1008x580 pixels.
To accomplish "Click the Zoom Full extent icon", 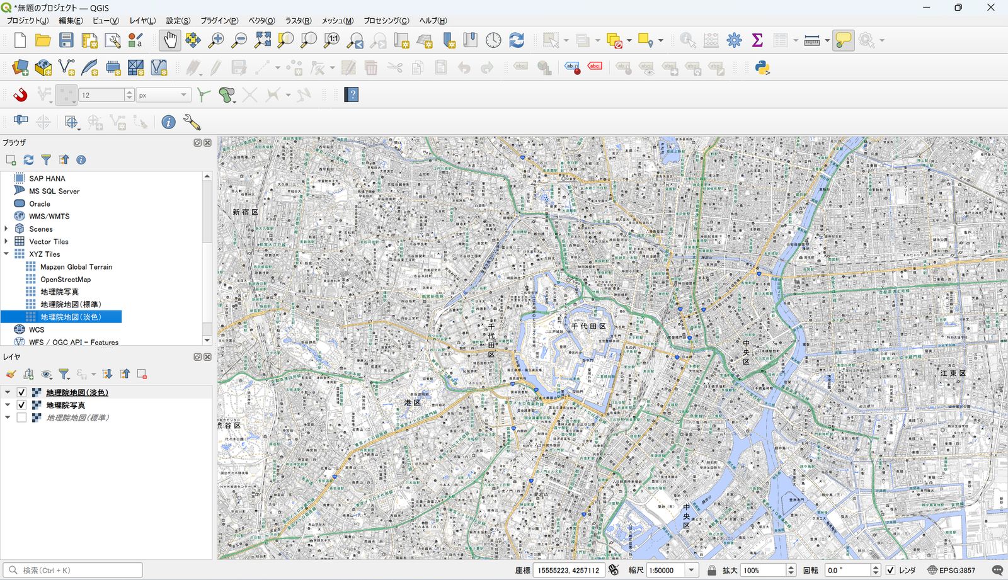I will pos(263,40).
